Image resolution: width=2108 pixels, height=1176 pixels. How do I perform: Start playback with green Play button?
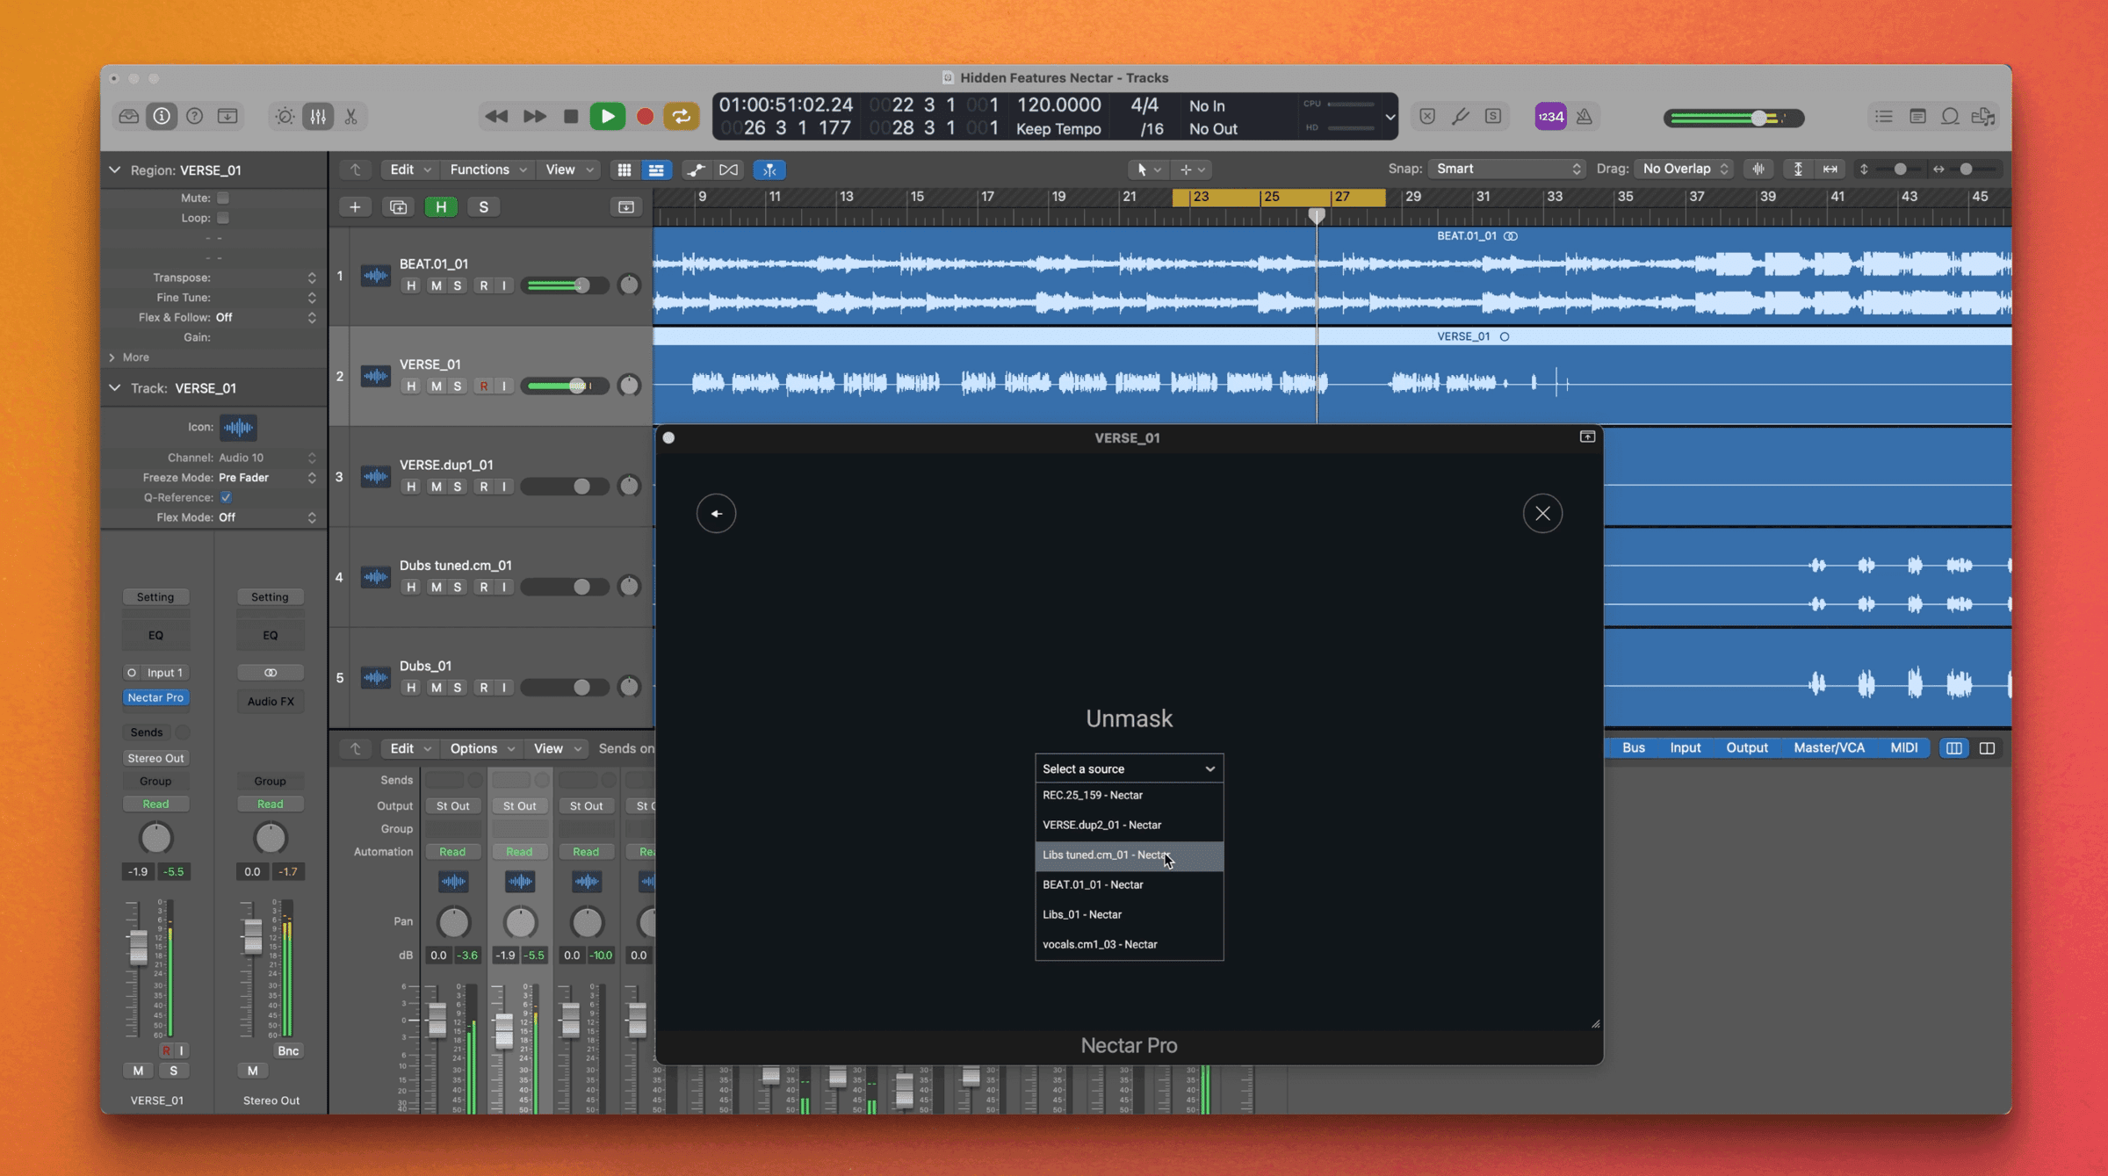point(607,116)
